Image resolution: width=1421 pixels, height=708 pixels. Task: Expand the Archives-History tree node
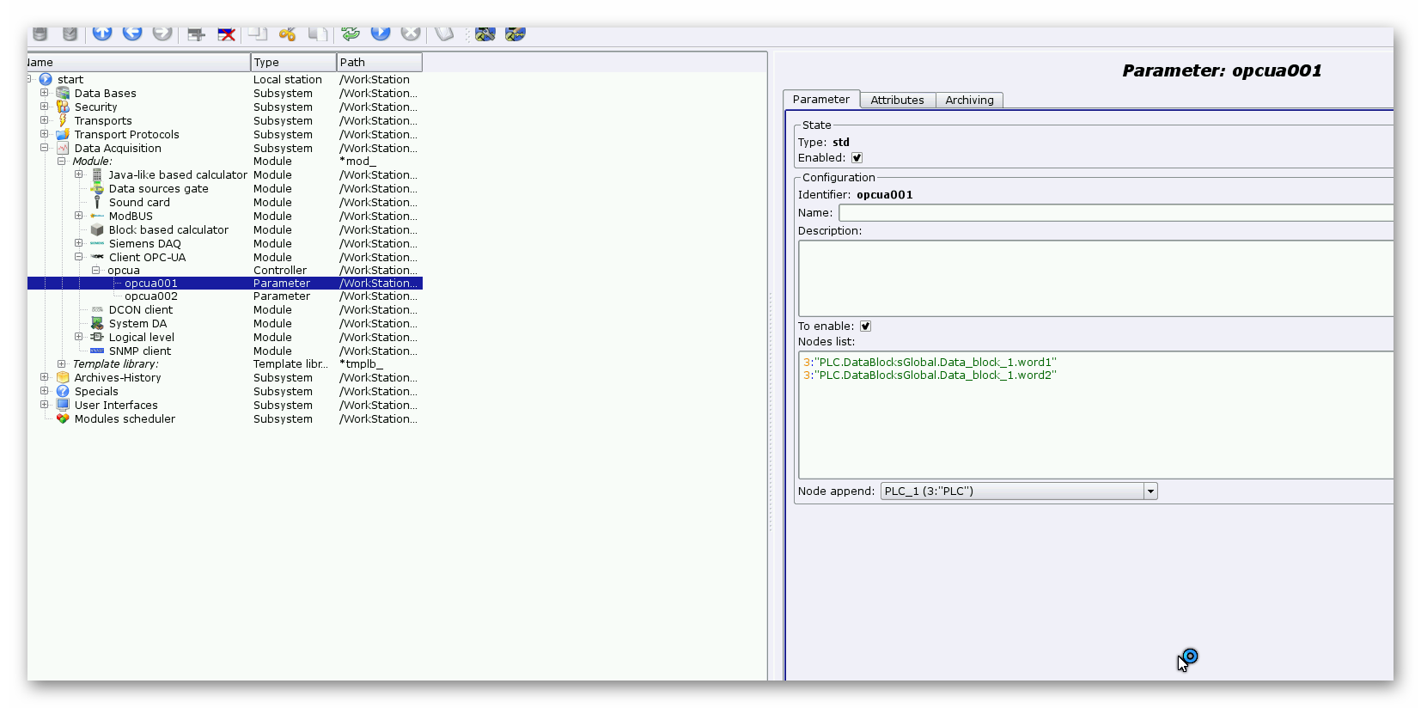(x=45, y=377)
